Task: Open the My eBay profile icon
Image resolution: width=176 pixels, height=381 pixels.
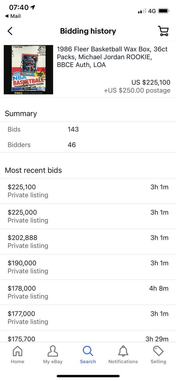Action: click(53, 351)
